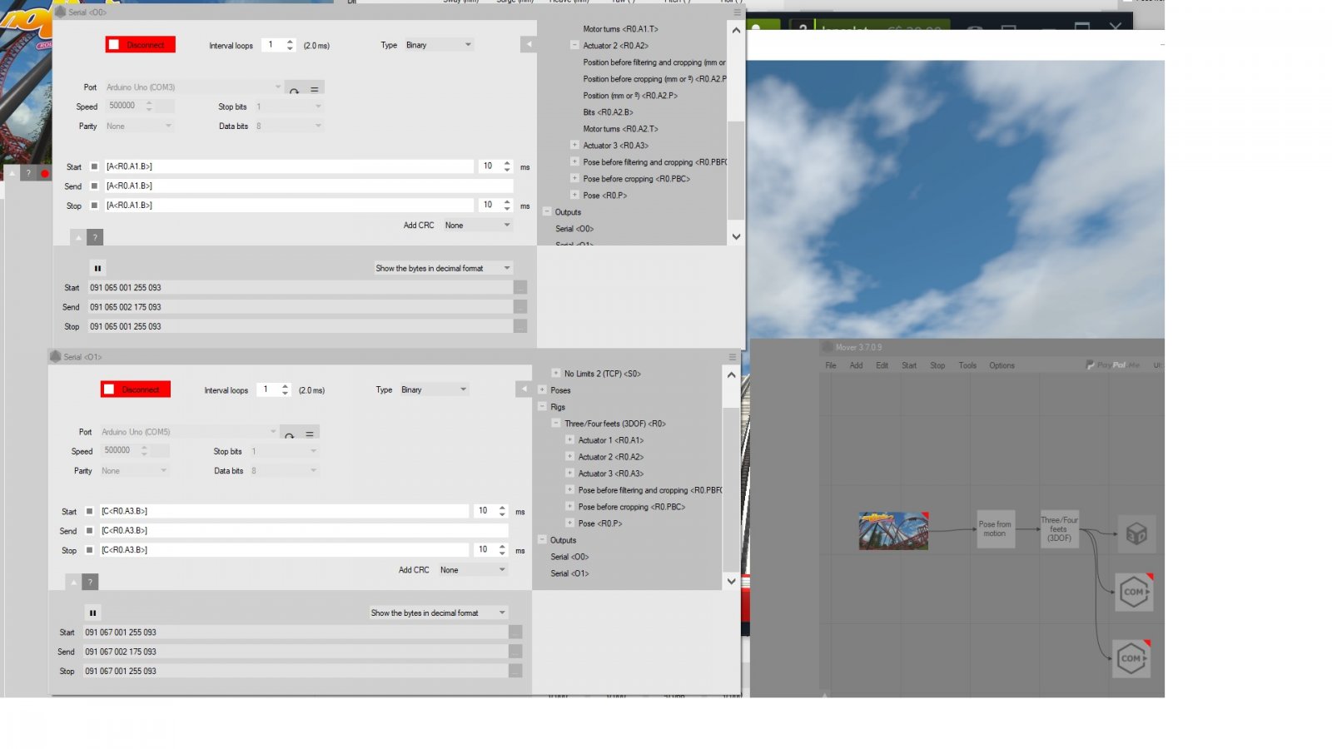Screen dimensions: 1332x749
Task: Refresh the COM3 port list
Action: (x=294, y=90)
